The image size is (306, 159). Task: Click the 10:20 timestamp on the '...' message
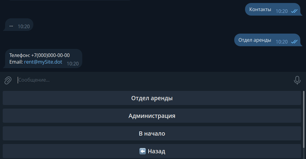(x=24, y=26)
